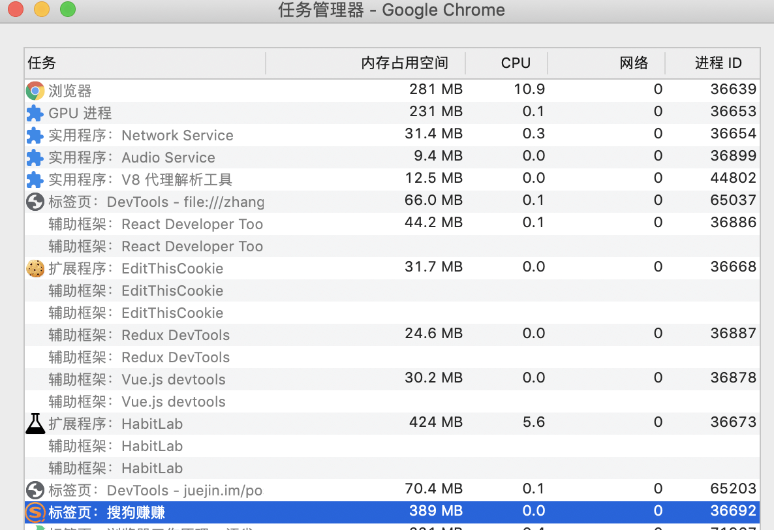The width and height of the screenshot is (774, 530).
Task: Click process ID 36653
Action: [733, 112]
